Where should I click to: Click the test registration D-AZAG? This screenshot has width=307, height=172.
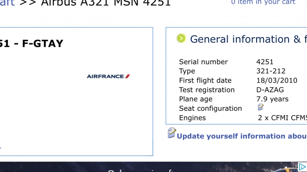pyautogui.click(x=270, y=90)
